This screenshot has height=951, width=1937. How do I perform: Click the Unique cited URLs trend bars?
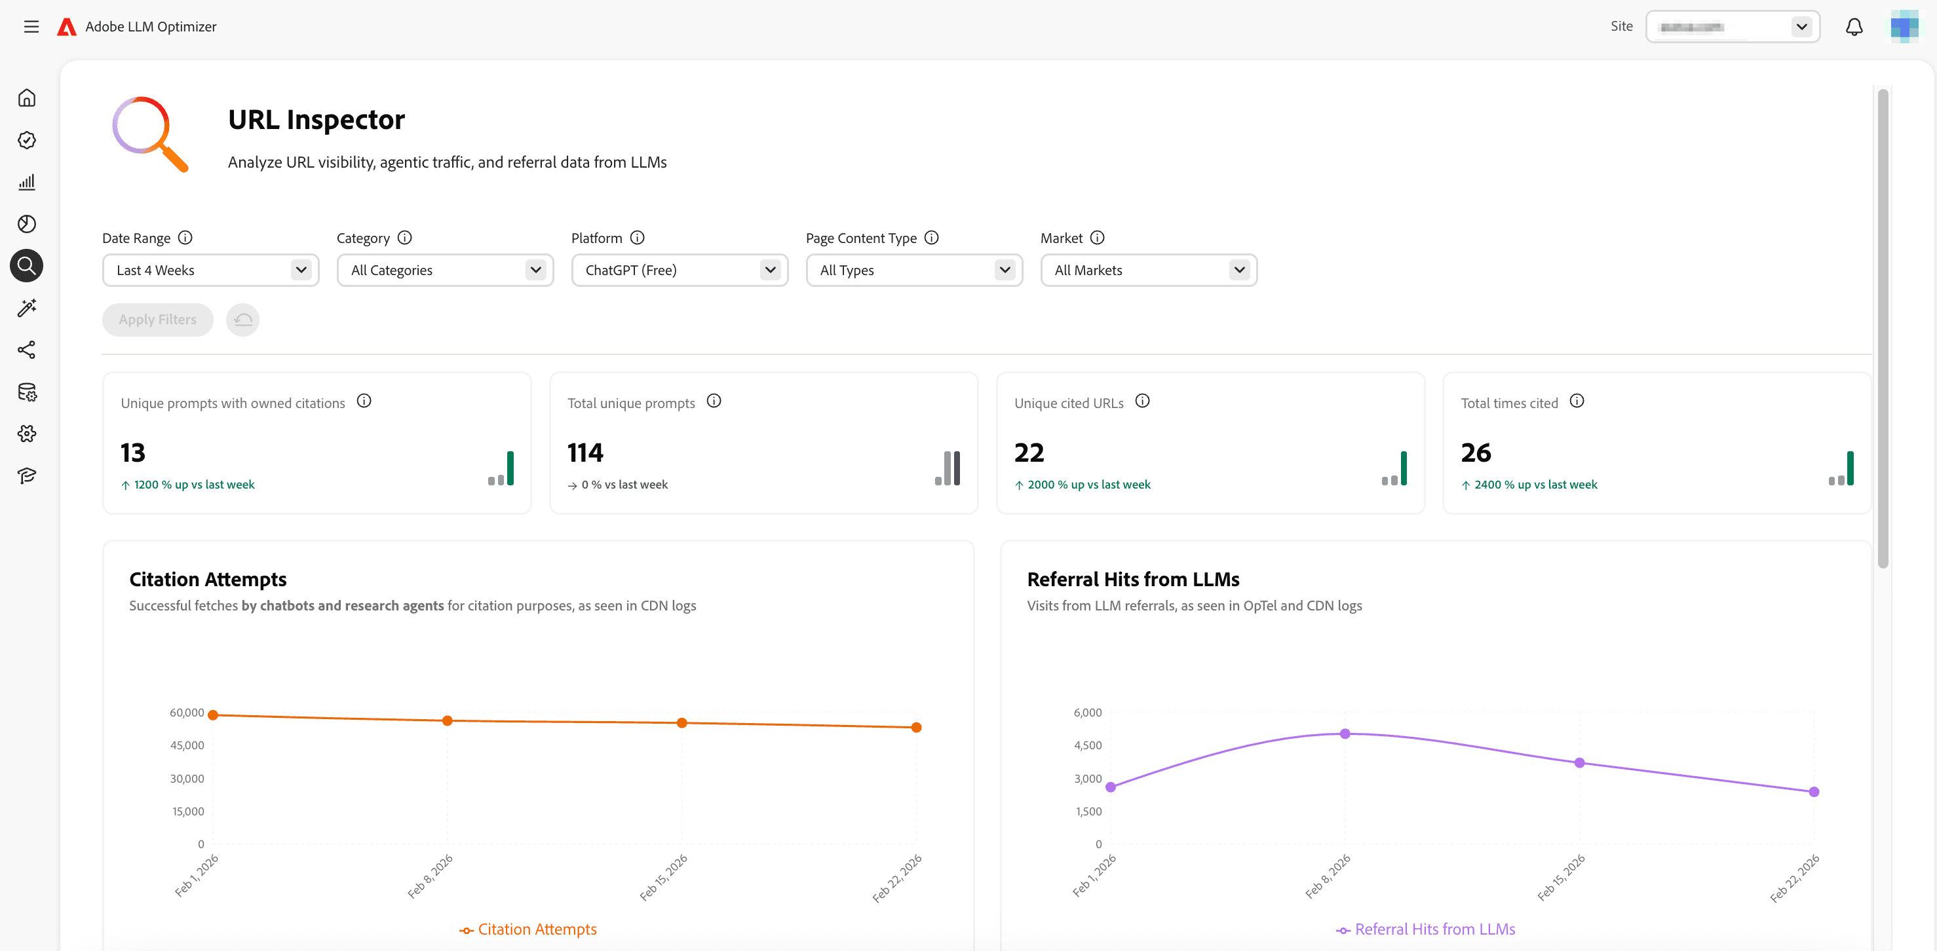click(1394, 468)
